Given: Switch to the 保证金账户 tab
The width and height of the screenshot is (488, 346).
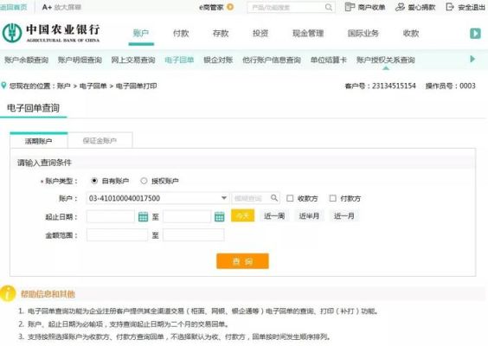Looking at the screenshot, I should [100, 141].
